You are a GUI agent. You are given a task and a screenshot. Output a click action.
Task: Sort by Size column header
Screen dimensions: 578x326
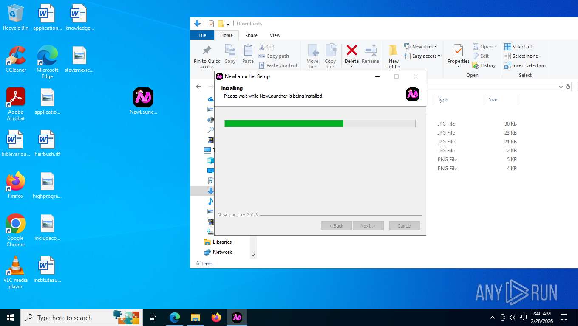pyautogui.click(x=503, y=100)
